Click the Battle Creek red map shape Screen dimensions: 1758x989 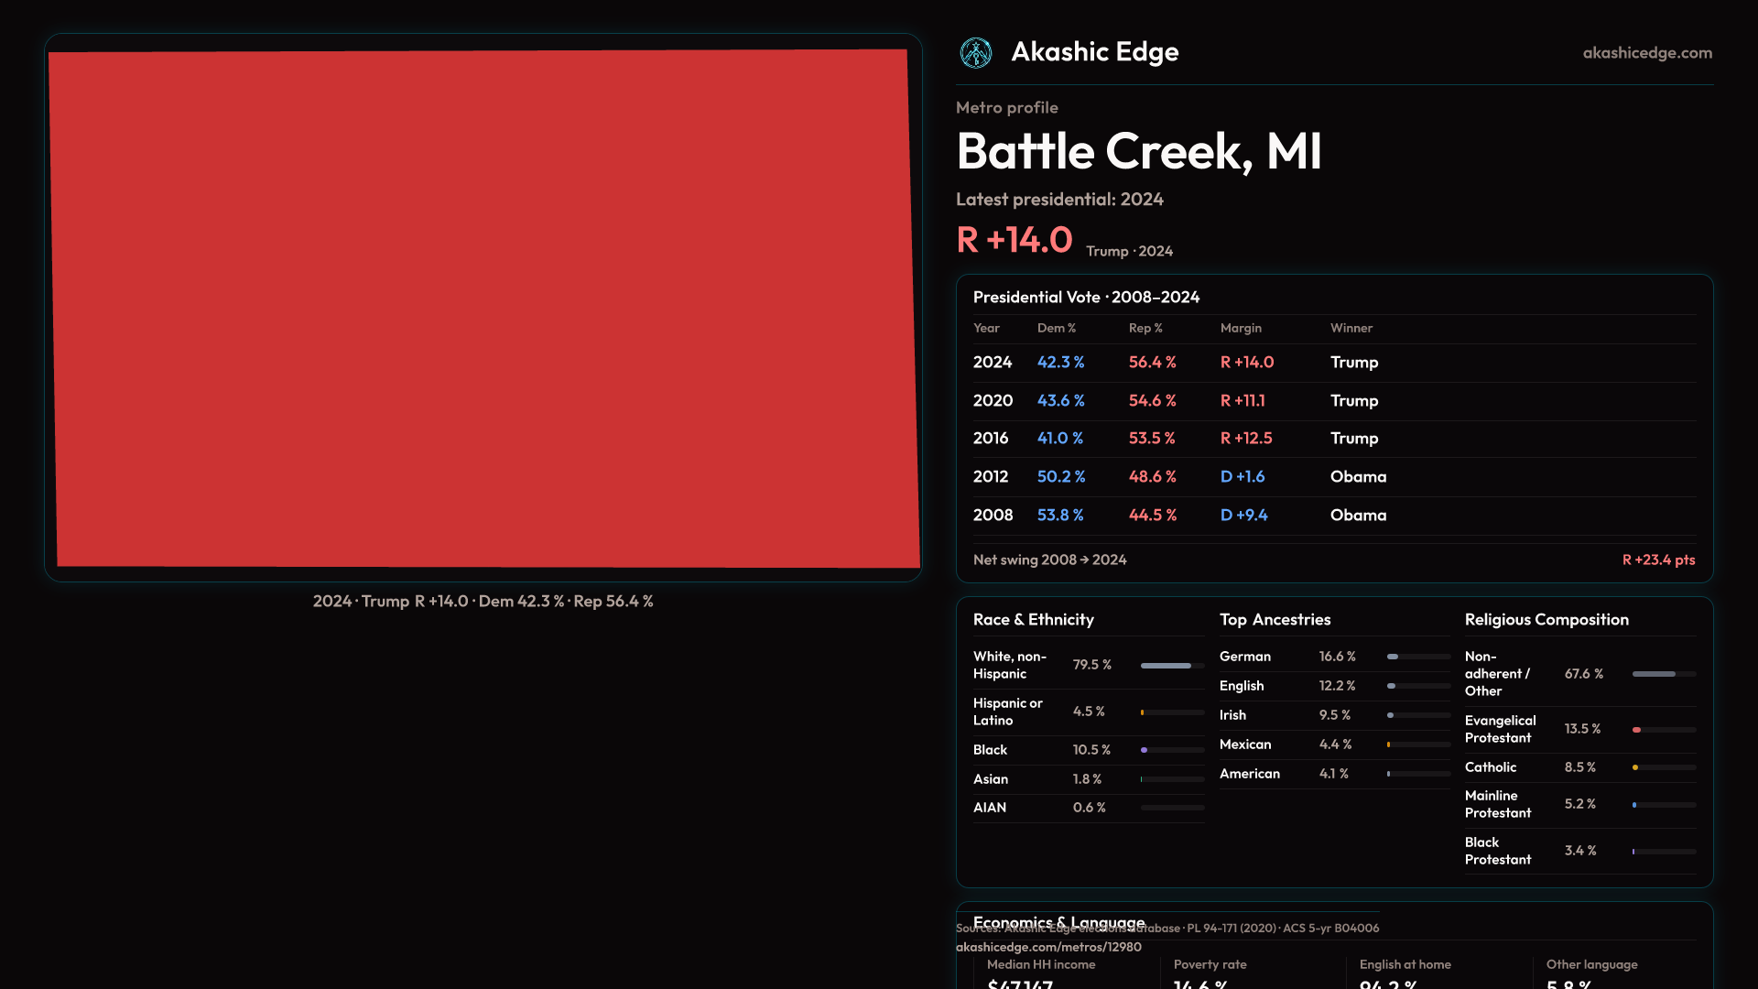[x=483, y=309]
